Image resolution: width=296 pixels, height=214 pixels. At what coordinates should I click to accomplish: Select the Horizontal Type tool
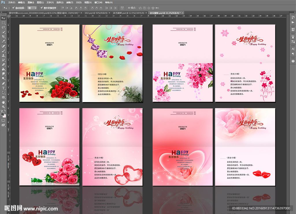tap(3, 88)
